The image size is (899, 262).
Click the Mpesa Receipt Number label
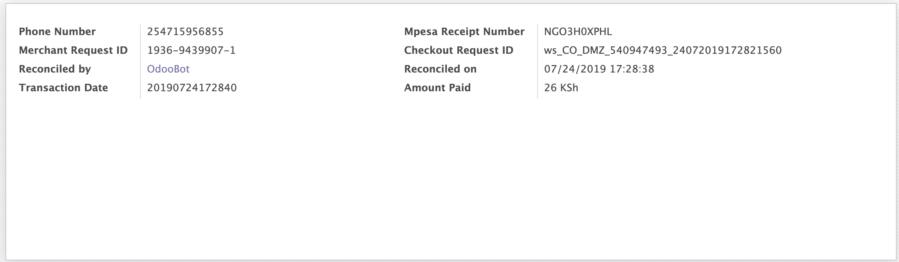tap(464, 32)
